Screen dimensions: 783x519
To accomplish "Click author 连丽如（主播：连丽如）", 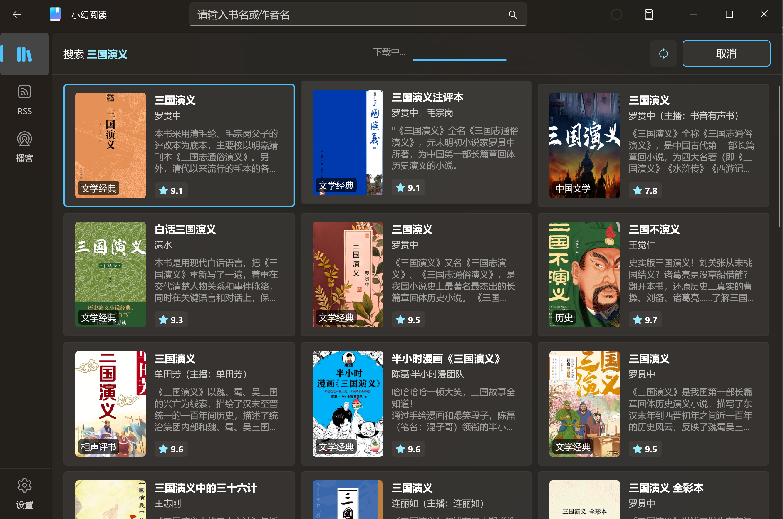I will pyautogui.click(x=440, y=503).
